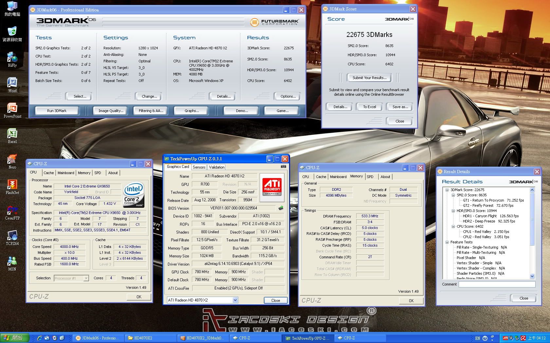550x343 pixels.
Task: Click the Save as button in Score window
Action: (x=400, y=107)
